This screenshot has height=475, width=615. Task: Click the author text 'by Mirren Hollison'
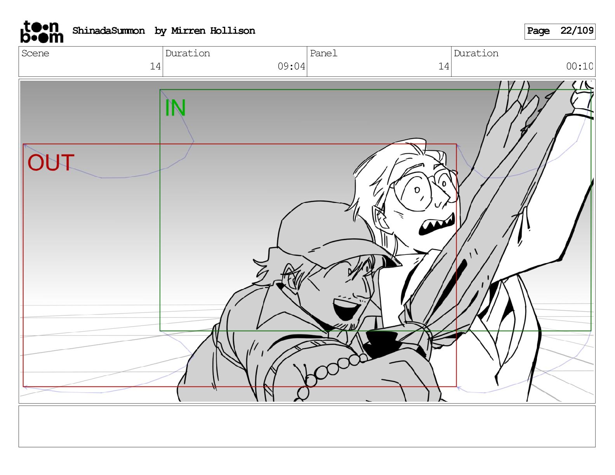click(x=205, y=31)
